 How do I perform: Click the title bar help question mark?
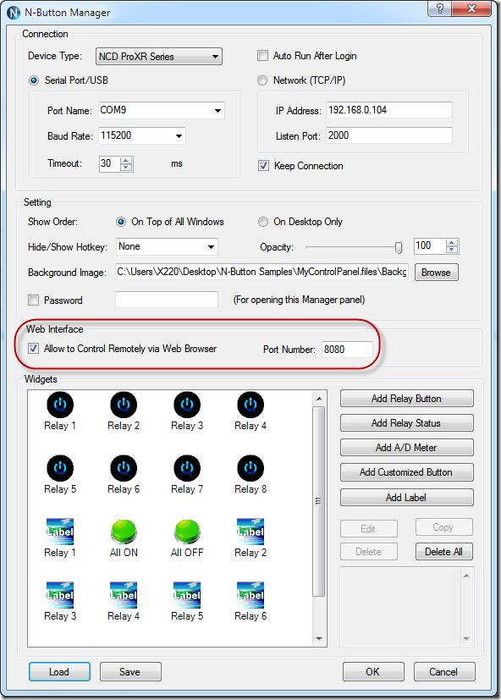[440, 8]
